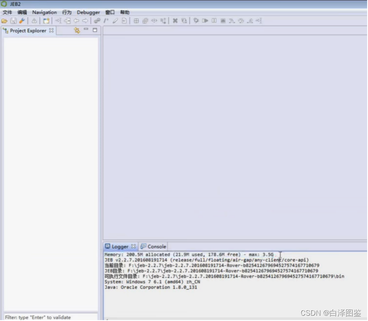368x321 pixels.
Task: Click the cross-references grid icon
Action: coord(136,21)
